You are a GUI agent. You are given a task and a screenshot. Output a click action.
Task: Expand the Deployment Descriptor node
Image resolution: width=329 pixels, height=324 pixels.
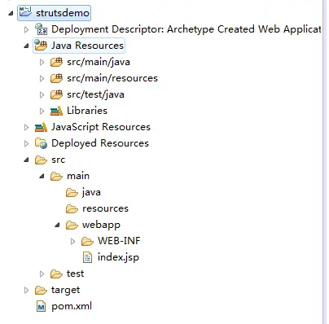click(x=26, y=29)
